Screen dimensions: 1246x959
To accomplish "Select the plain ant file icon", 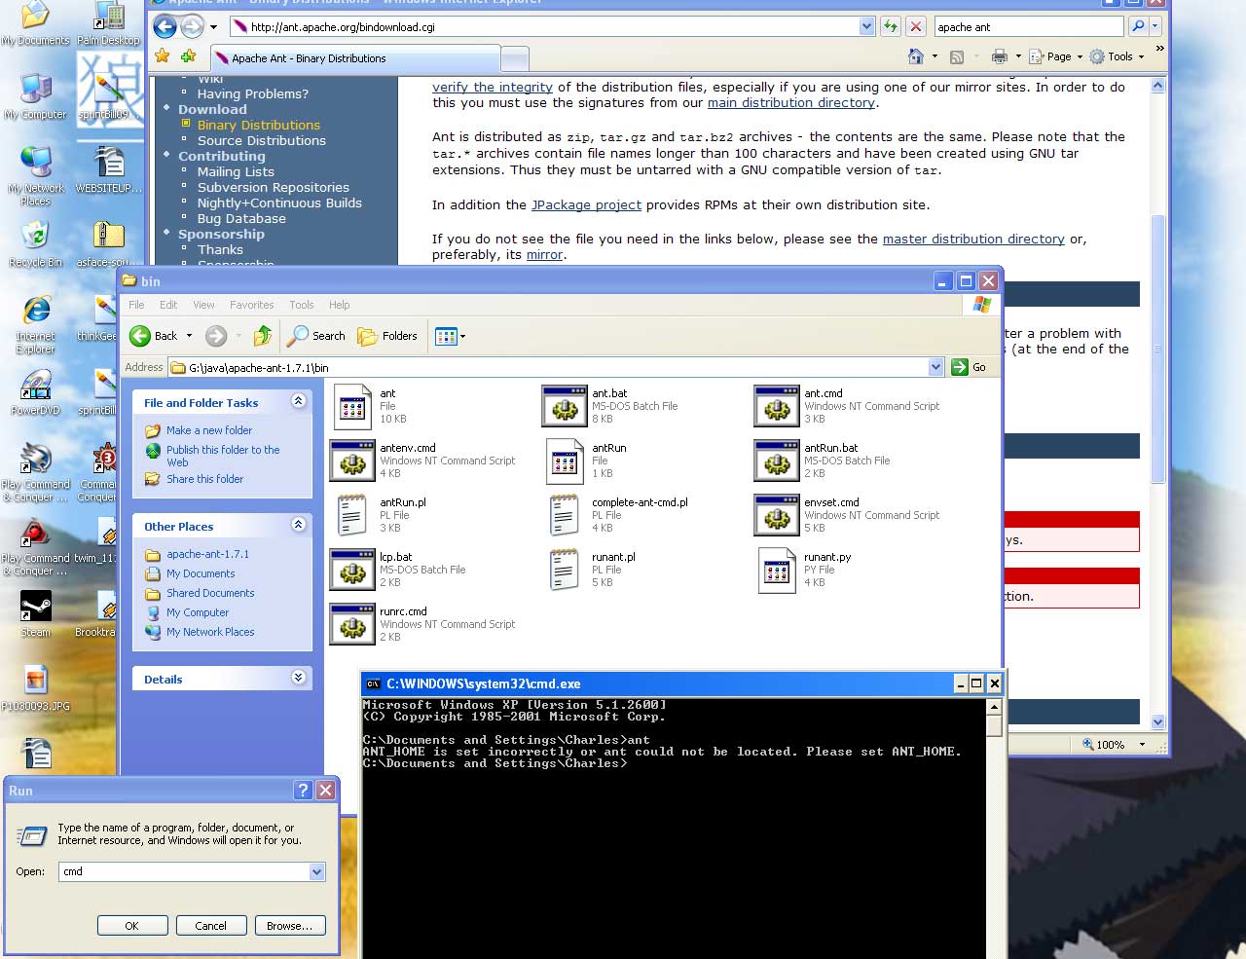I will tap(352, 406).
